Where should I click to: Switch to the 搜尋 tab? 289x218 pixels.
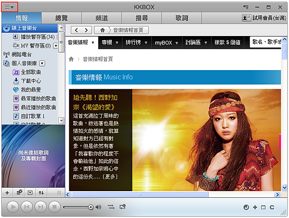pos(142,18)
